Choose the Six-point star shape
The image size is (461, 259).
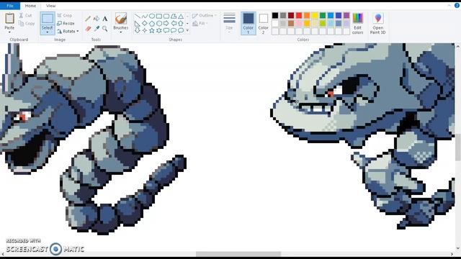click(x=159, y=30)
